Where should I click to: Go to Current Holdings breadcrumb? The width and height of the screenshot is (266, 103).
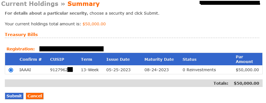[x=30, y=4]
